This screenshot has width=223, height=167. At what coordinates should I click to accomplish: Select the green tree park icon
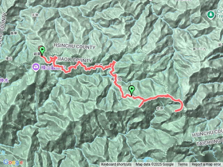(211, 15)
